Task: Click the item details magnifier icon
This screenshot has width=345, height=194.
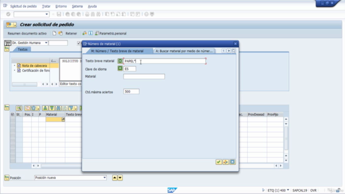Action: [19, 108]
